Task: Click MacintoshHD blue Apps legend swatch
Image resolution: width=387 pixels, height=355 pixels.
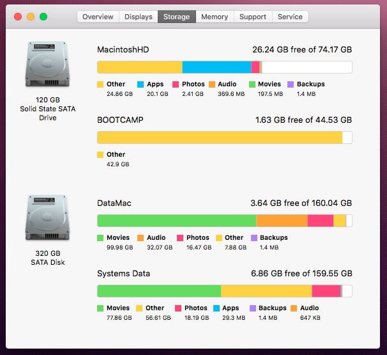Action: [140, 84]
